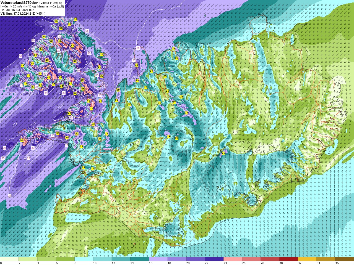Pick the teal 12–14 m/s legend swatch
354x265 pixels.
click(121, 259)
